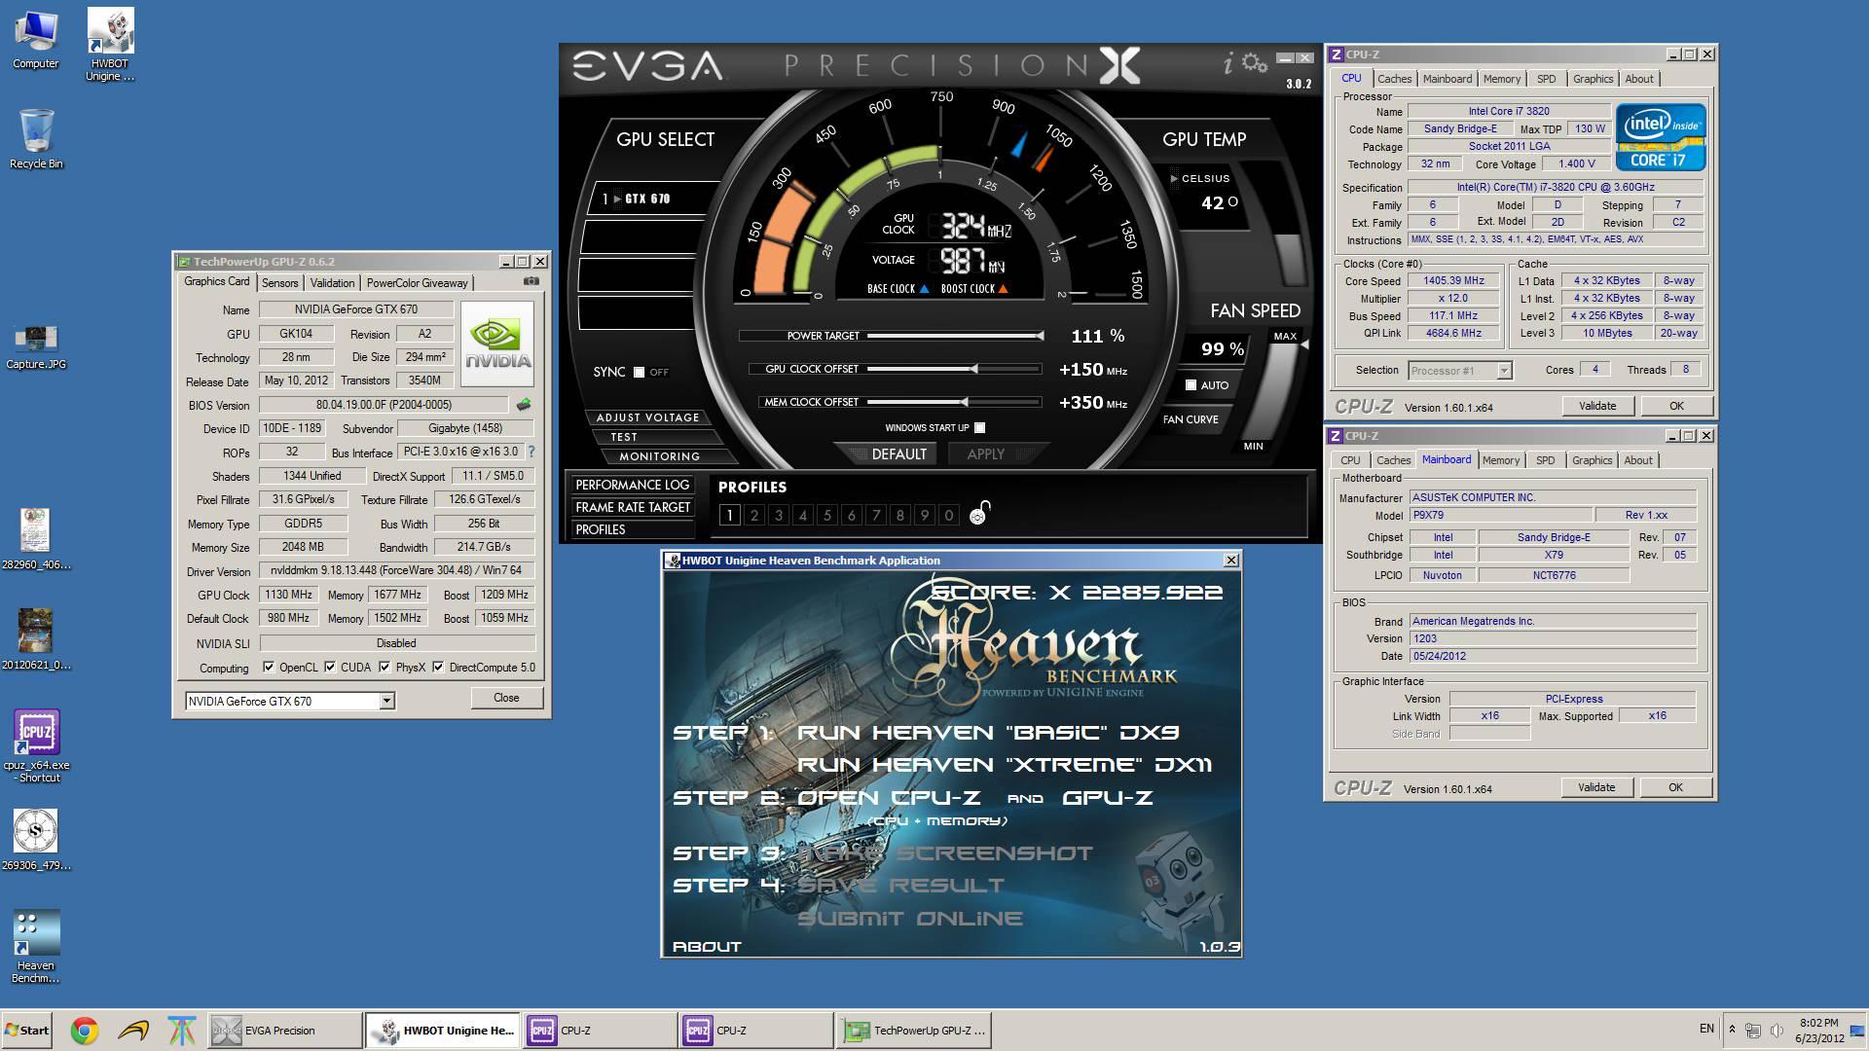The width and height of the screenshot is (1869, 1051).
Task: Click the Bus Interface question mark icon
Action: [531, 452]
